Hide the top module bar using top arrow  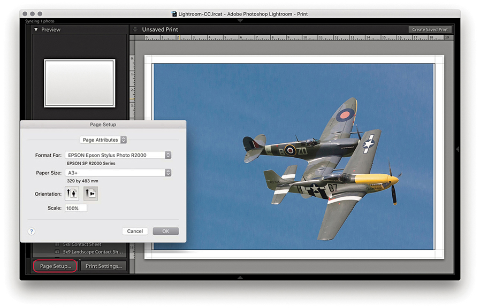point(240,21)
